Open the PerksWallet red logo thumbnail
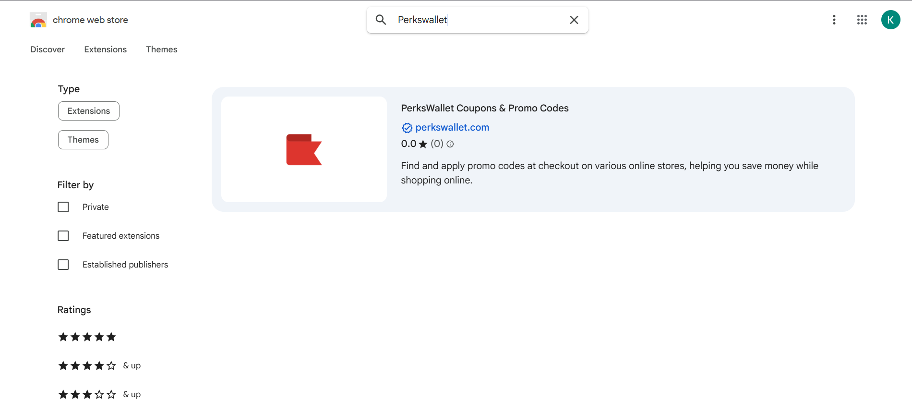 coord(304,149)
